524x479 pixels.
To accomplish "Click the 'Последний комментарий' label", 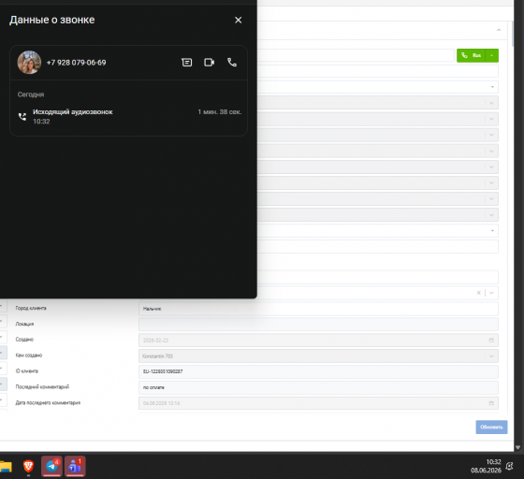I will (x=42, y=386).
